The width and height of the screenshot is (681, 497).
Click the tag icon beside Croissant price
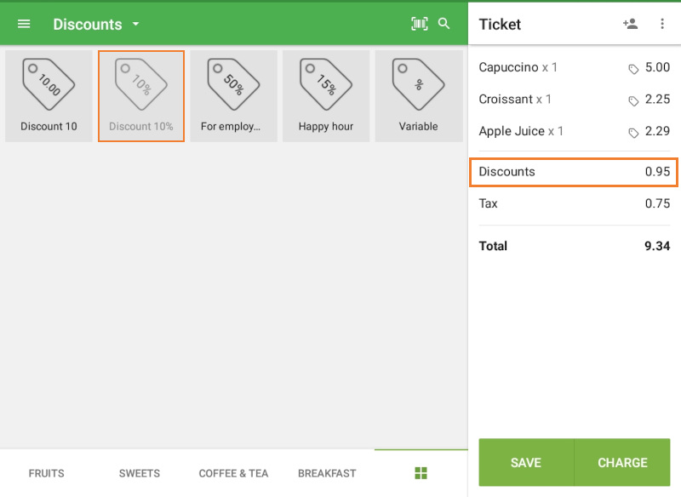click(634, 100)
